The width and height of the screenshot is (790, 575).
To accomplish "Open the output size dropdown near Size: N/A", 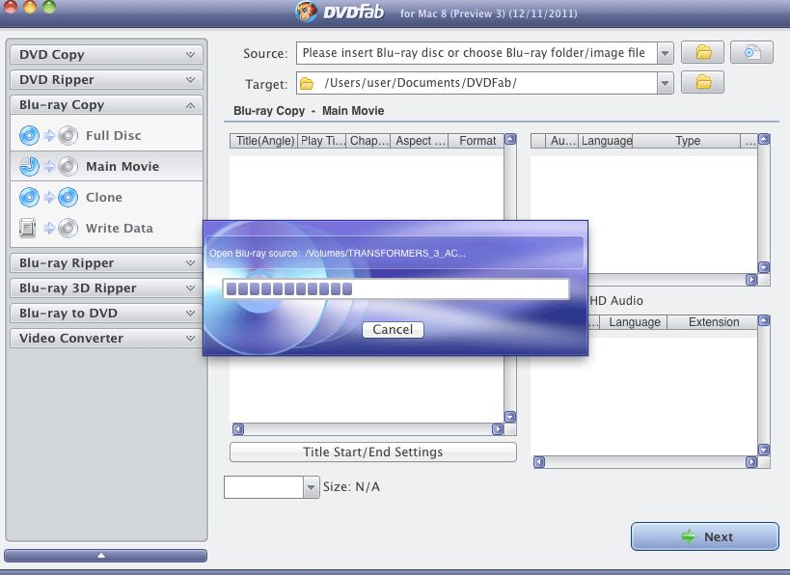I will pos(311,487).
